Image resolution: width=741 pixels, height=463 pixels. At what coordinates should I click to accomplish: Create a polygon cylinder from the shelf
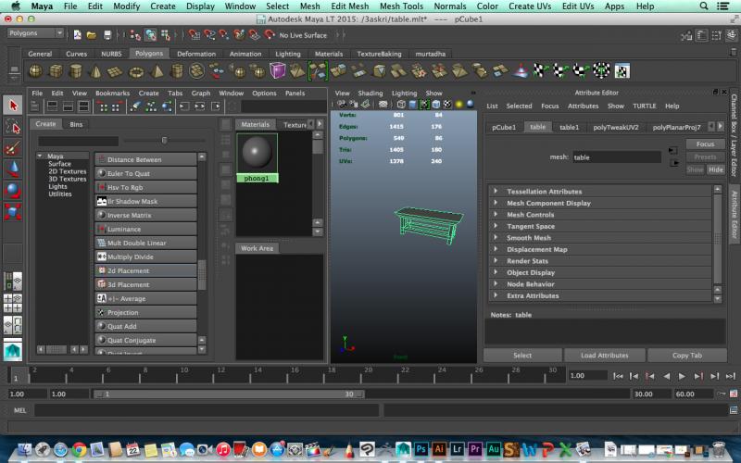tap(76, 72)
